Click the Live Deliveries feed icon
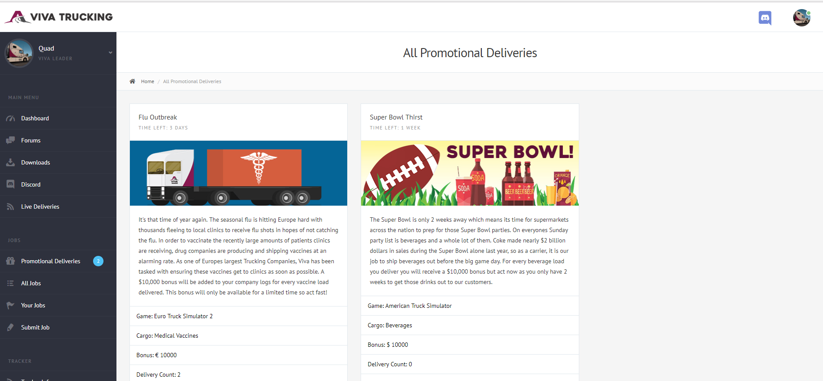This screenshot has width=823, height=381. coord(10,207)
